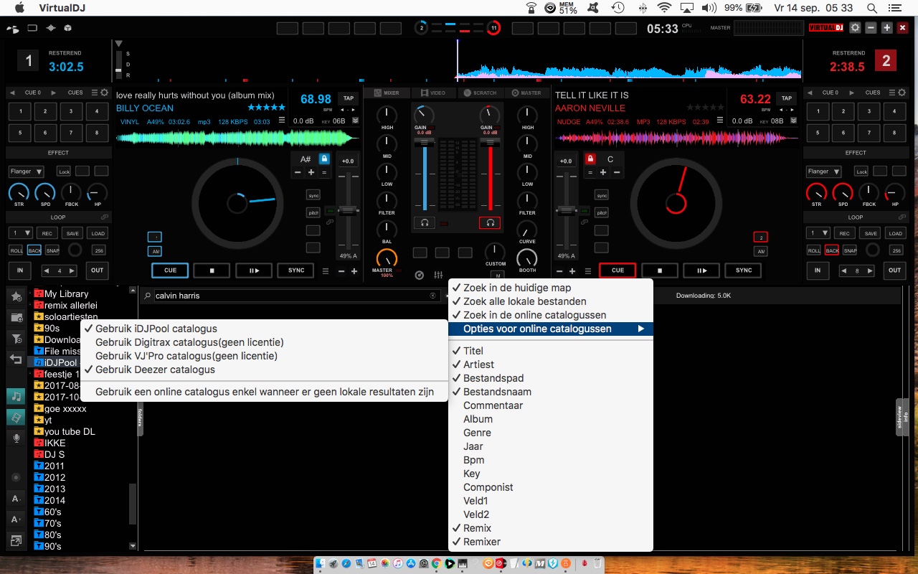Open Wi-Fi status in macOS menu bar
This screenshot has height=574, width=918.
664,8
